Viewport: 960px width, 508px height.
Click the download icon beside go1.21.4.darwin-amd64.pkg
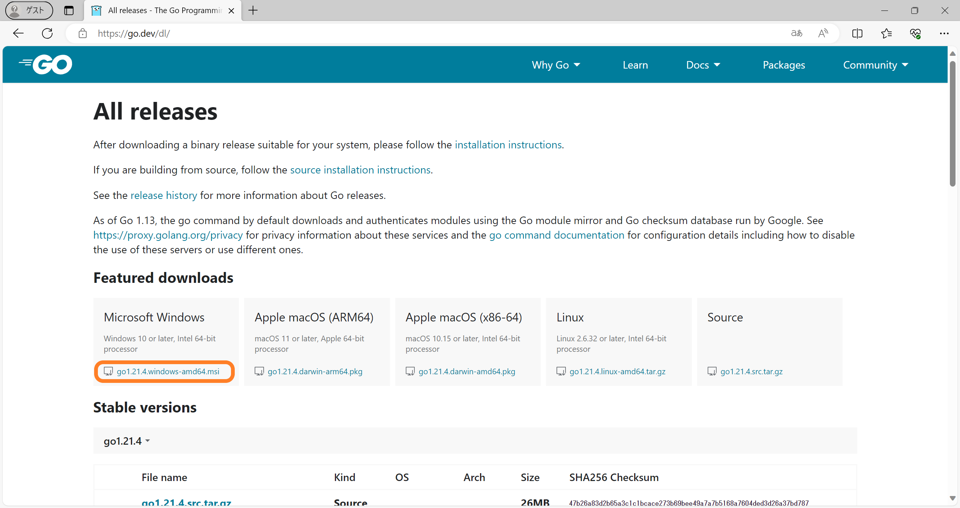[410, 371]
